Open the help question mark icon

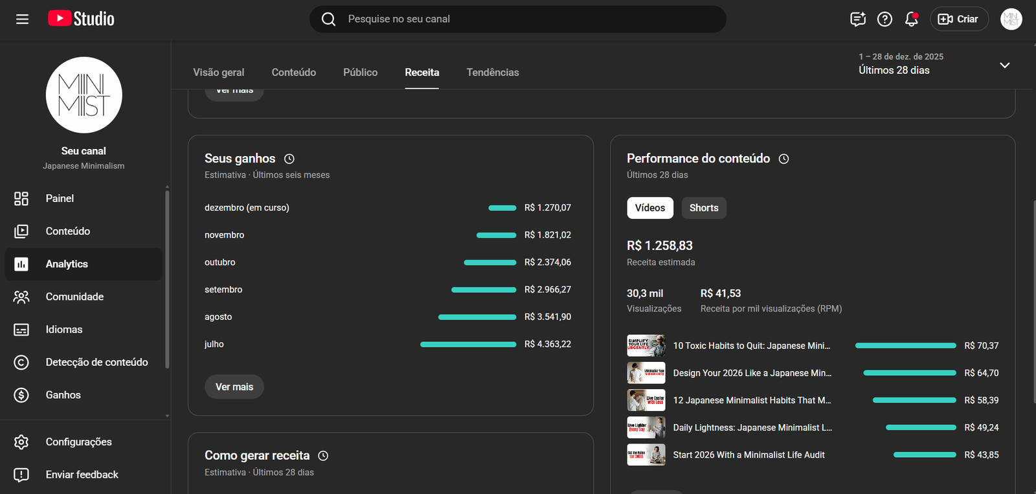point(884,19)
